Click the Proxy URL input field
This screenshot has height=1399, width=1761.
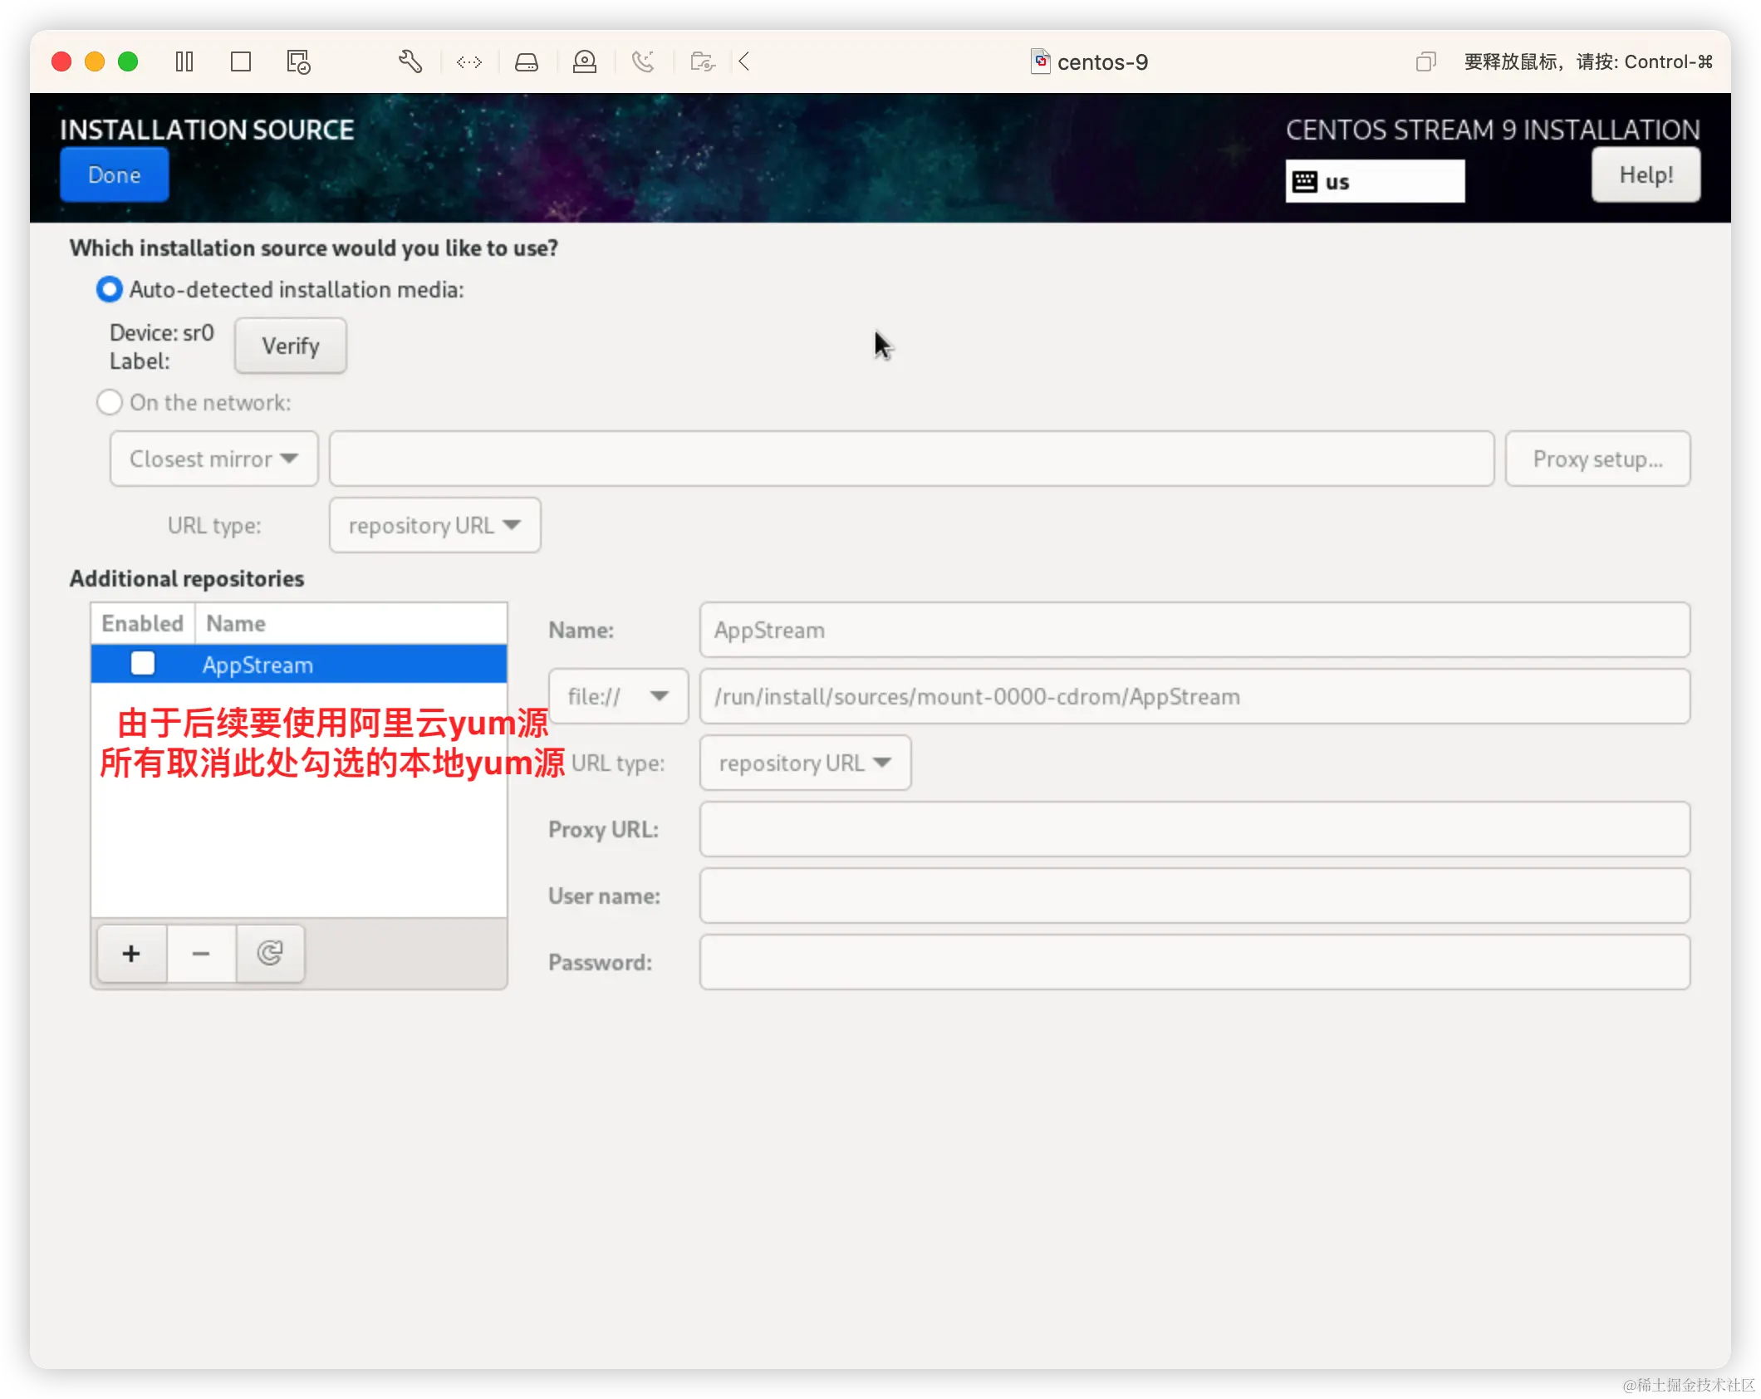1194,829
